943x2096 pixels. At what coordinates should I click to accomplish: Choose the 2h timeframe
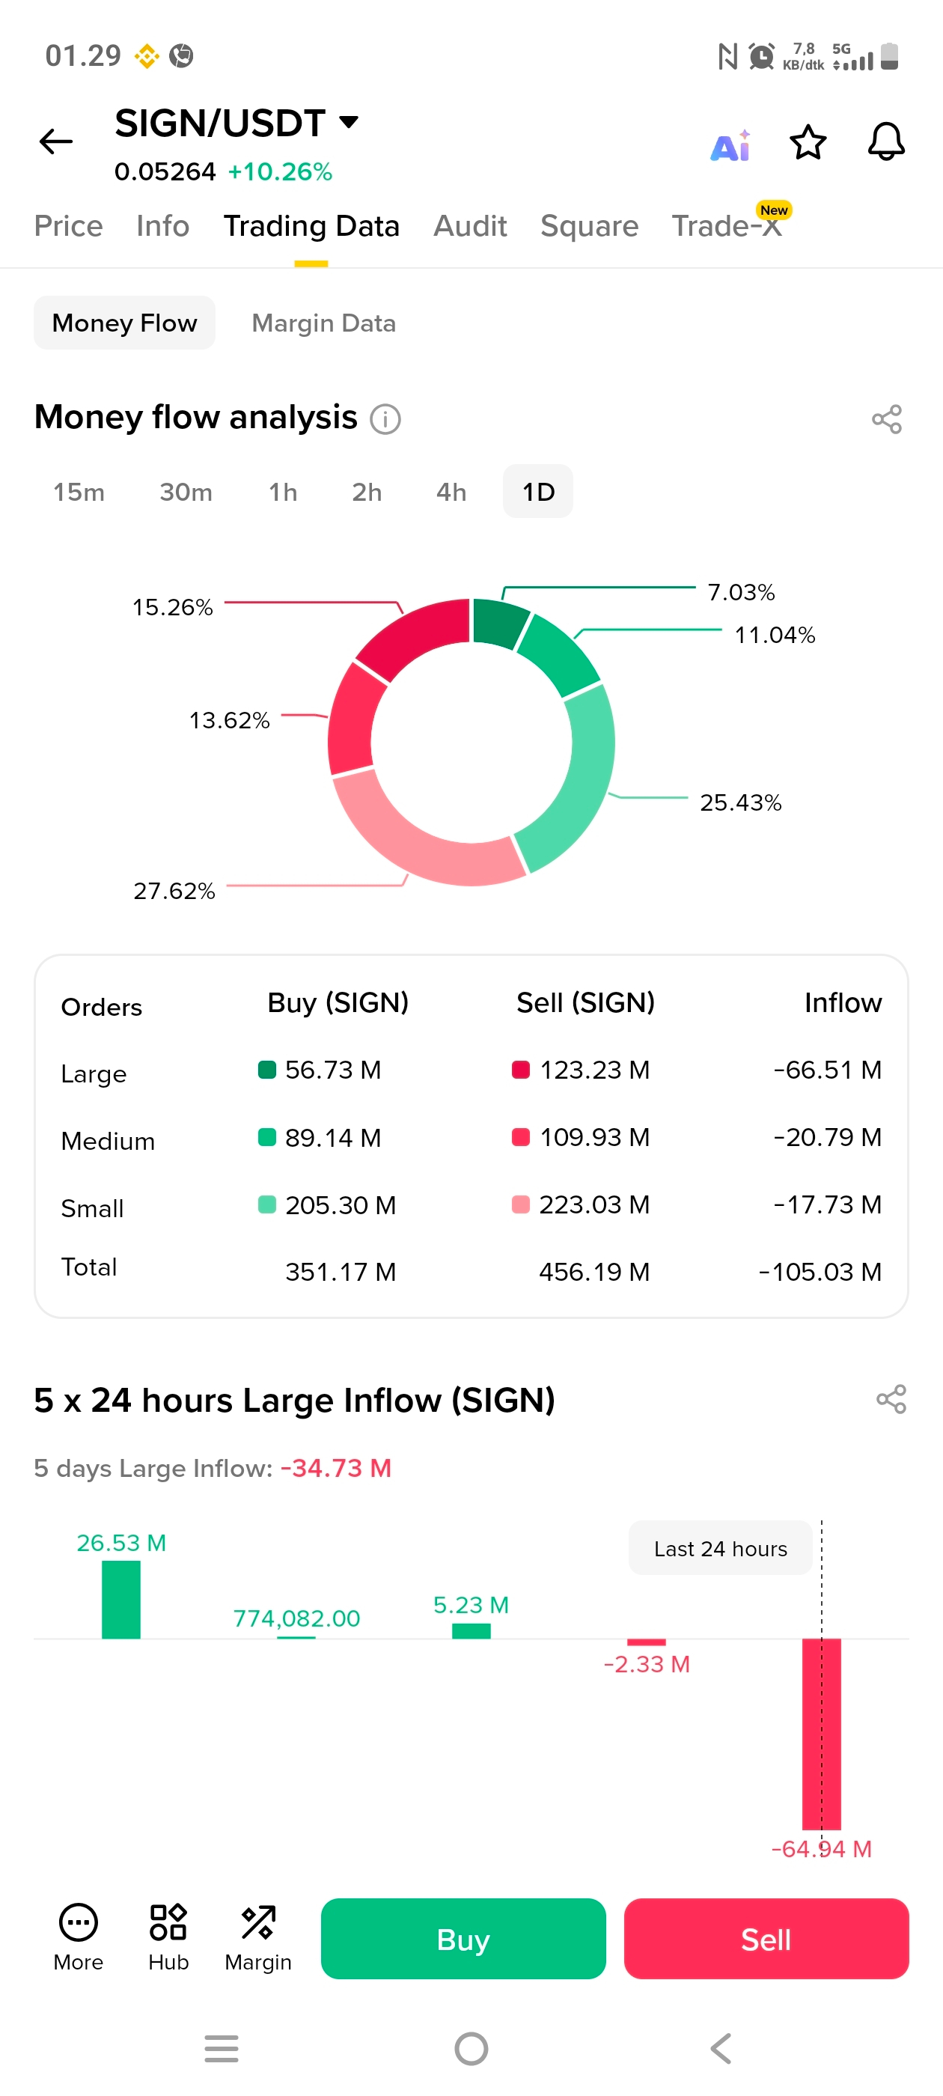pyautogui.click(x=366, y=492)
